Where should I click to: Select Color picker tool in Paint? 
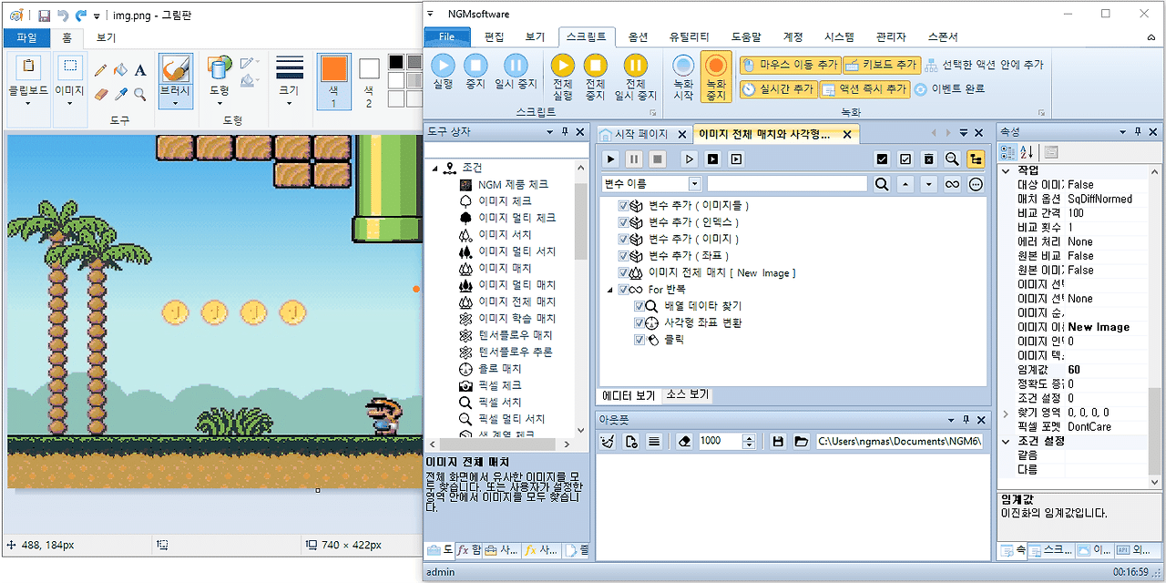[121, 93]
